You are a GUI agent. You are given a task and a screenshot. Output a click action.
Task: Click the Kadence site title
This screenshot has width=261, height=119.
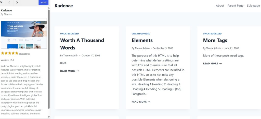tap(63, 6)
